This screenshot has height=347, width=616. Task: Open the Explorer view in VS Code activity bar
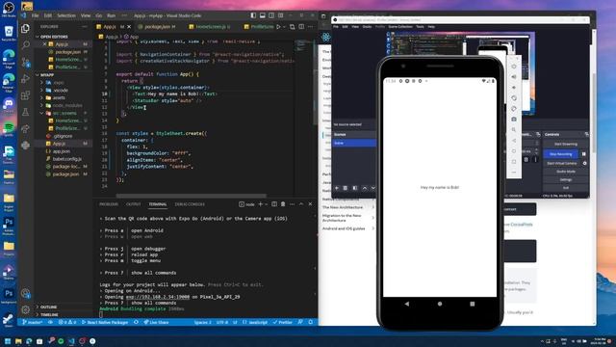(26, 28)
